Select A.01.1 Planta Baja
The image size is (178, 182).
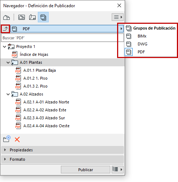(x=40, y=70)
